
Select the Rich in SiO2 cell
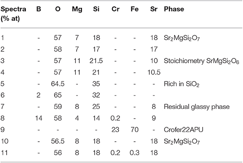181,84
